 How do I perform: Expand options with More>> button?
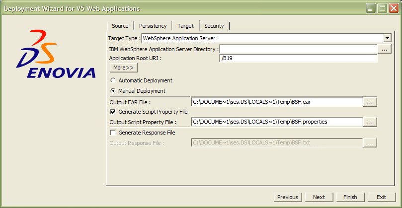[x=123, y=68]
